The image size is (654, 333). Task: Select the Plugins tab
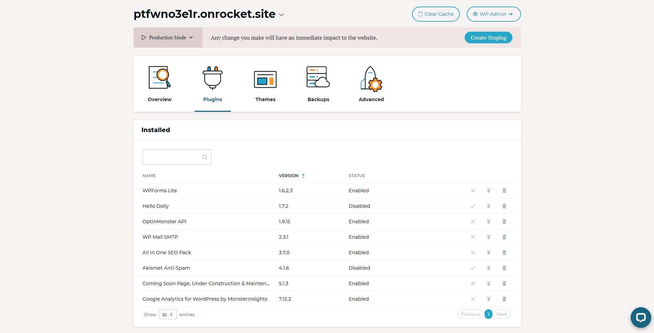[213, 84]
